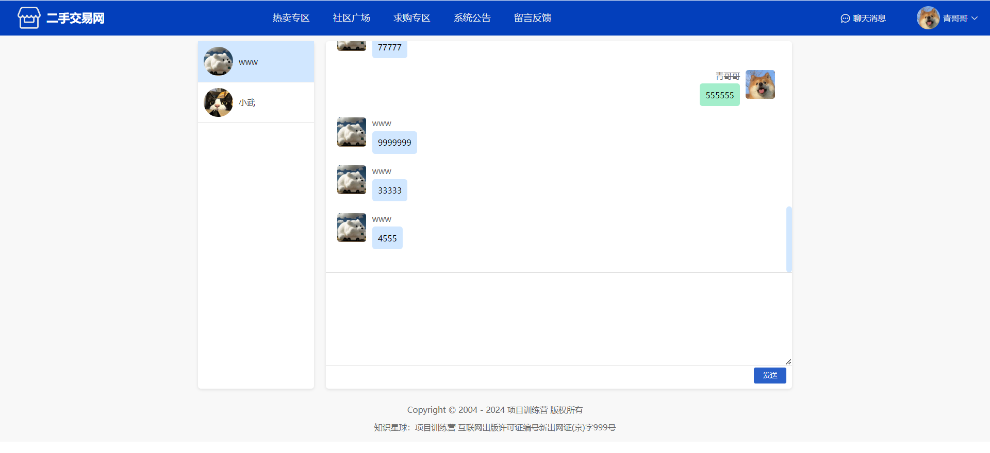Go to 热卖专区 section
990x453 pixels.
291,18
